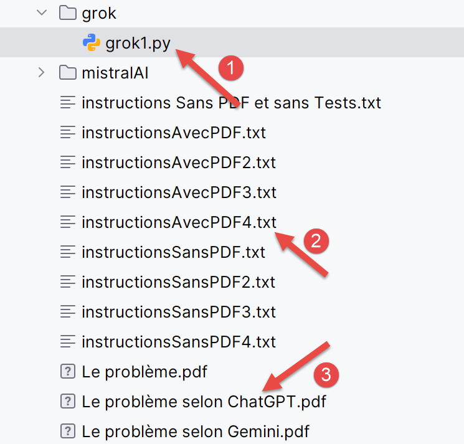Select instructionsSansPDF4.txt file
Image resolution: width=464 pixels, height=444 pixels.
click(178, 342)
